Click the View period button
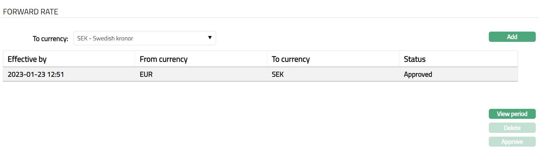 point(512,114)
